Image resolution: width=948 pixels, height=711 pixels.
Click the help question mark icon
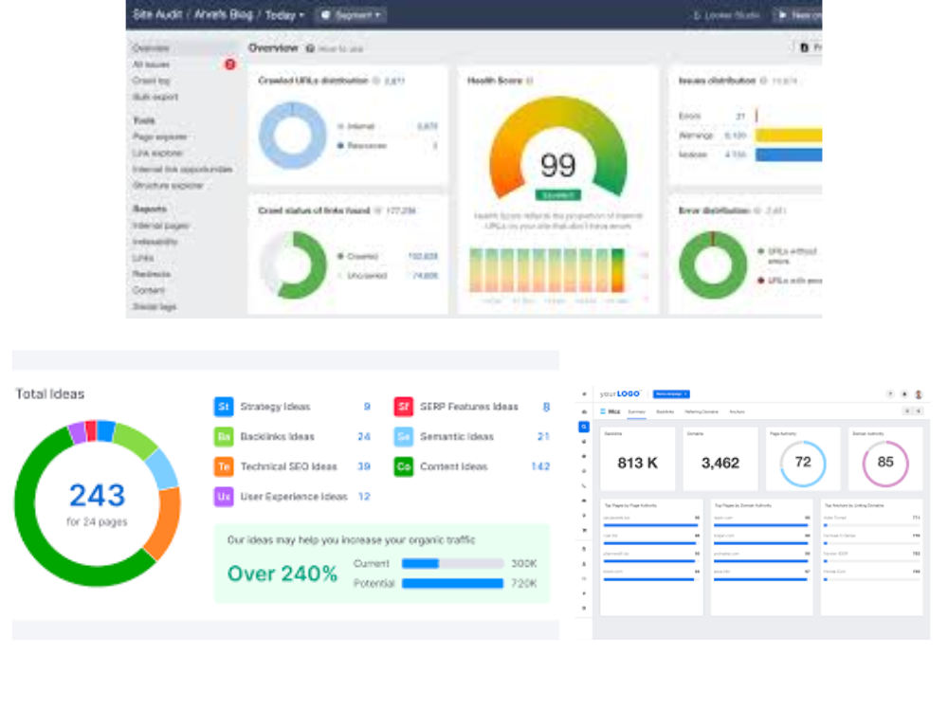tap(890, 394)
